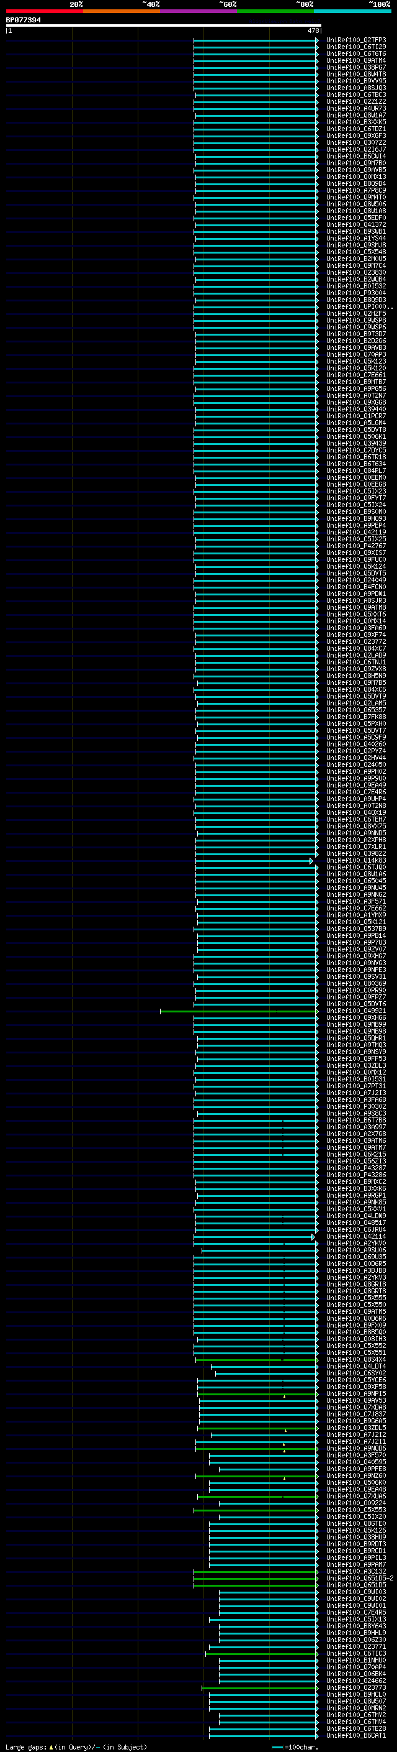Select hit label UniRef100_A5LGM4
The image size is (397, 1752).
pos(356,423)
